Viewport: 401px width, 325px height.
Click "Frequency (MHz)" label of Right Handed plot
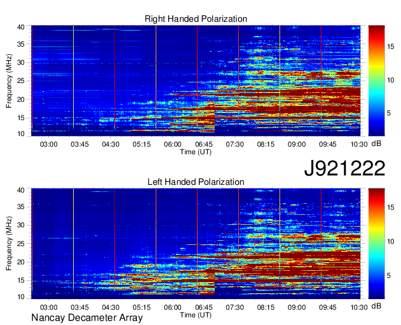pos(9,81)
